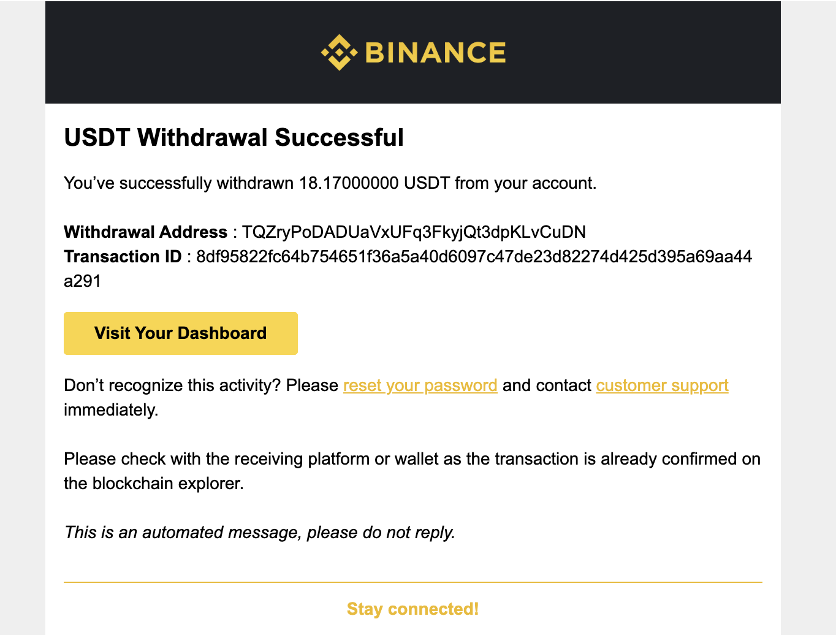Open the reset your password link
This screenshot has height=635, width=836.
[x=420, y=386]
